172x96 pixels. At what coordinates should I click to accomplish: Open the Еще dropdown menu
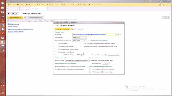(x=166, y=18)
